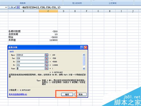Click the confirm checkmark in formula bar
The height and width of the screenshot is (106, 141).
[15, 7]
